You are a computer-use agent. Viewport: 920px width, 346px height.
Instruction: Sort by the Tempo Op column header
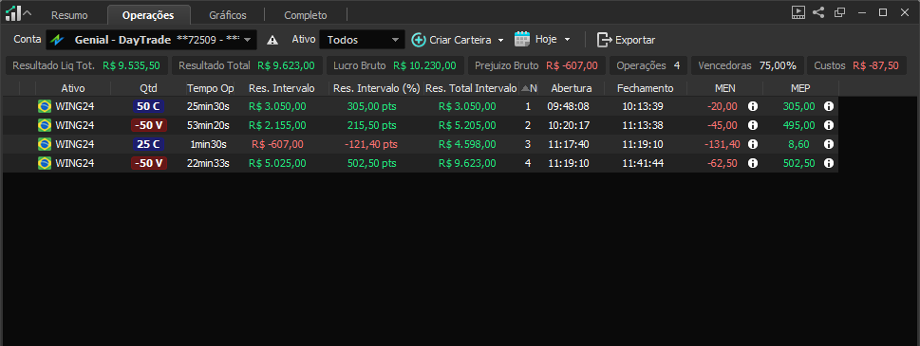pyautogui.click(x=211, y=88)
